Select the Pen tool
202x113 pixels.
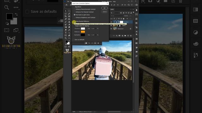pos(69,30)
